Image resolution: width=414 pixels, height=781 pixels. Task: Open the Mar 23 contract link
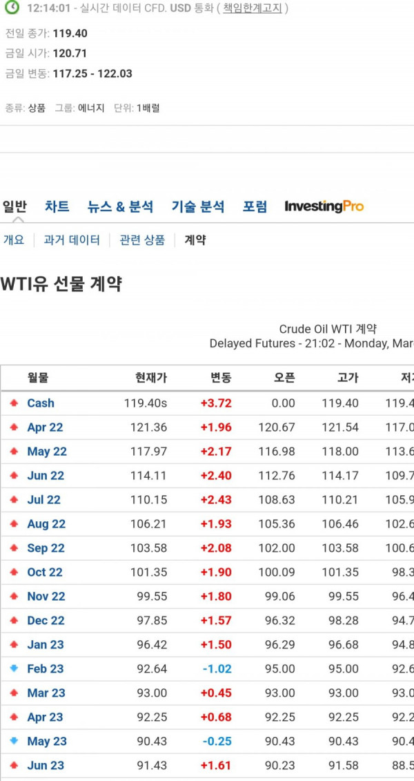pyautogui.click(x=46, y=693)
